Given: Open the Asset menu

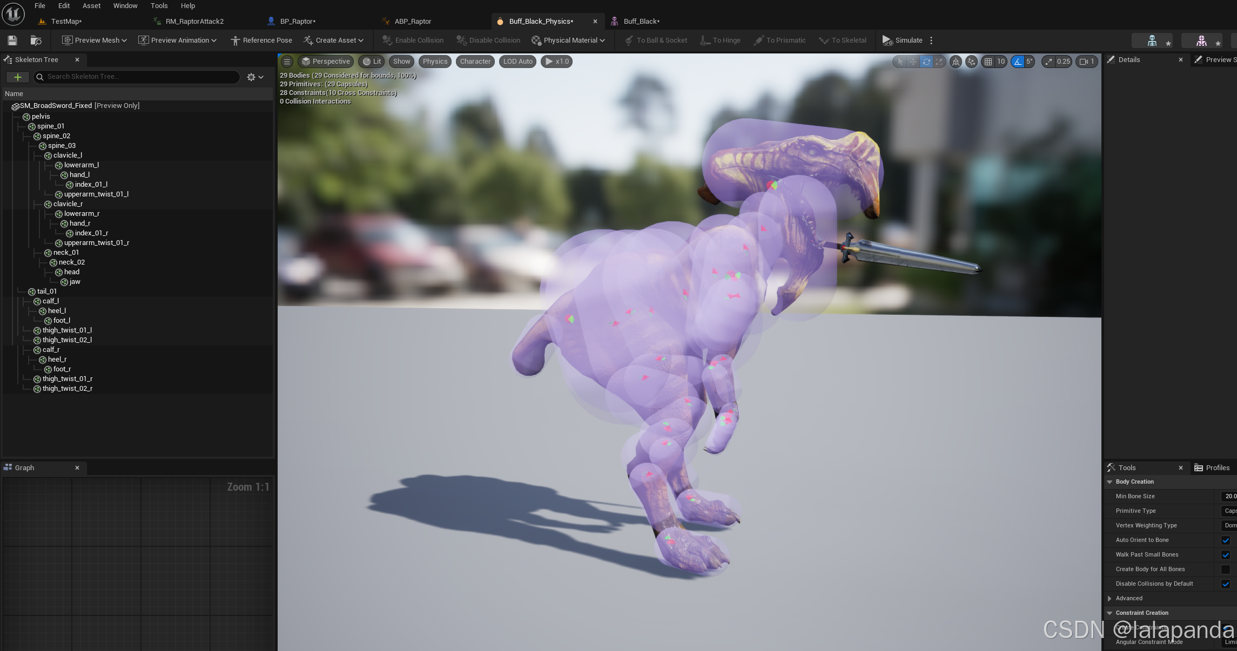Looking at the screenshot, I should 91,6.
